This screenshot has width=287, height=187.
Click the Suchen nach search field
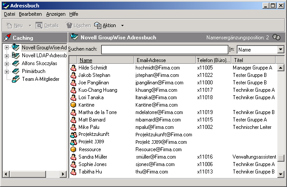tap(165, 49)
